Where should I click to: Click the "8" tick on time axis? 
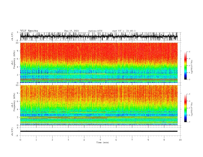point(148,140)
